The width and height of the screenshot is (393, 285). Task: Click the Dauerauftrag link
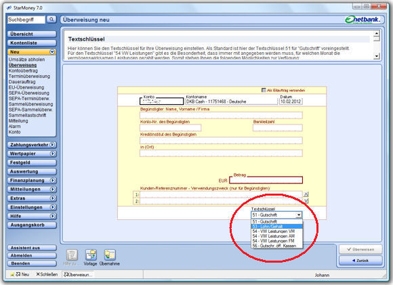point(22,82)
